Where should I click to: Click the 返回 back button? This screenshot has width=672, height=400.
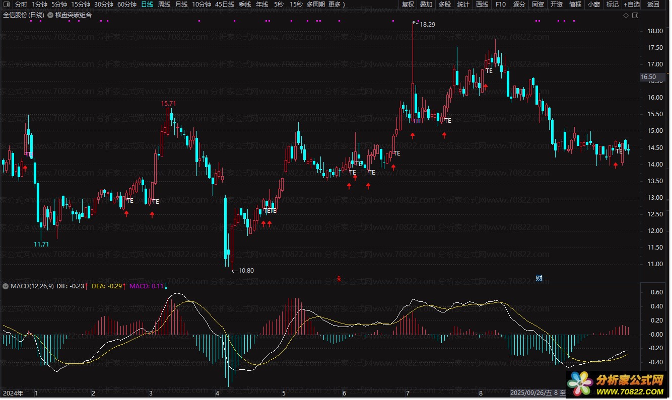pos(653,5)
